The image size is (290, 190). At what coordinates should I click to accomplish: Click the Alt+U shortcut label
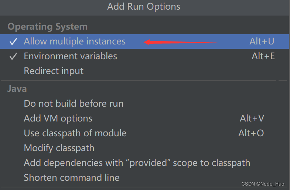click(x=262, y=41)
